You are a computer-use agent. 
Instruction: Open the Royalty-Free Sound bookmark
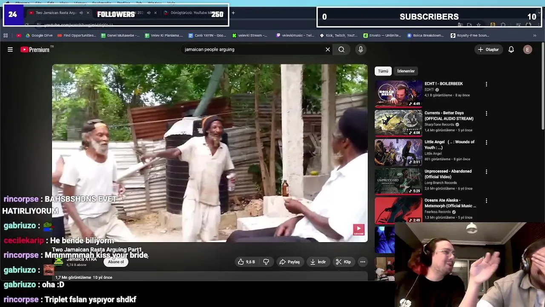(x=470, y=35)
